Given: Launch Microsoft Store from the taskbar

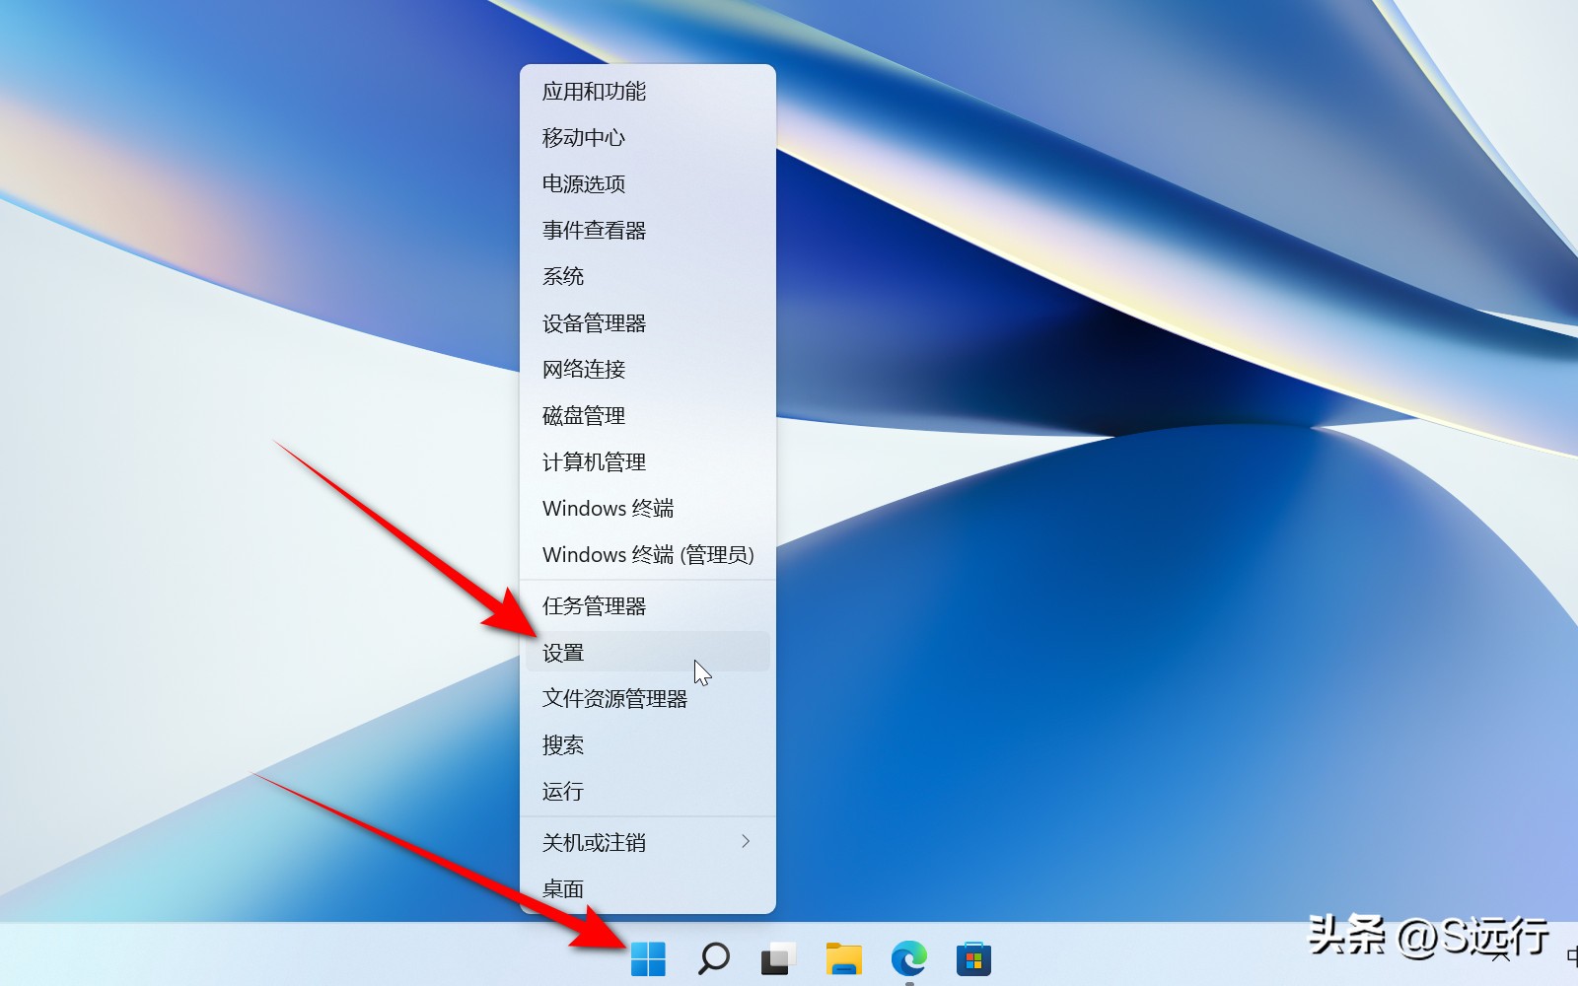Looking at the screenshot, I should 973,956.
